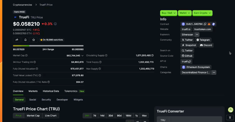The image size is (235, 122).
Task: Select Security sub-tab
Action: coord(46,100)
